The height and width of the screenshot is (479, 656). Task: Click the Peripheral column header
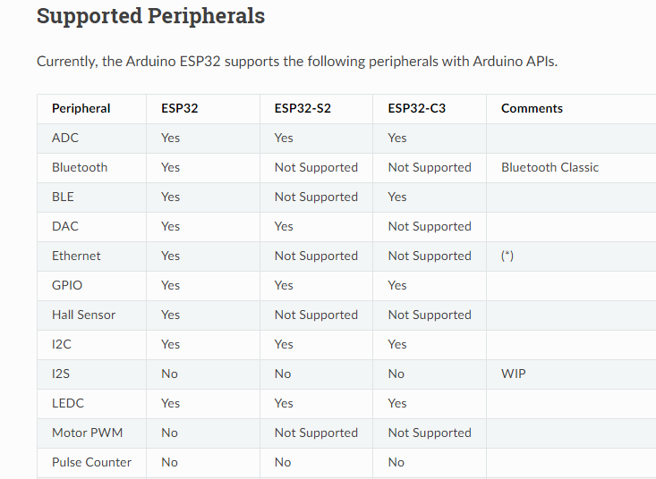tap(81, 108)
